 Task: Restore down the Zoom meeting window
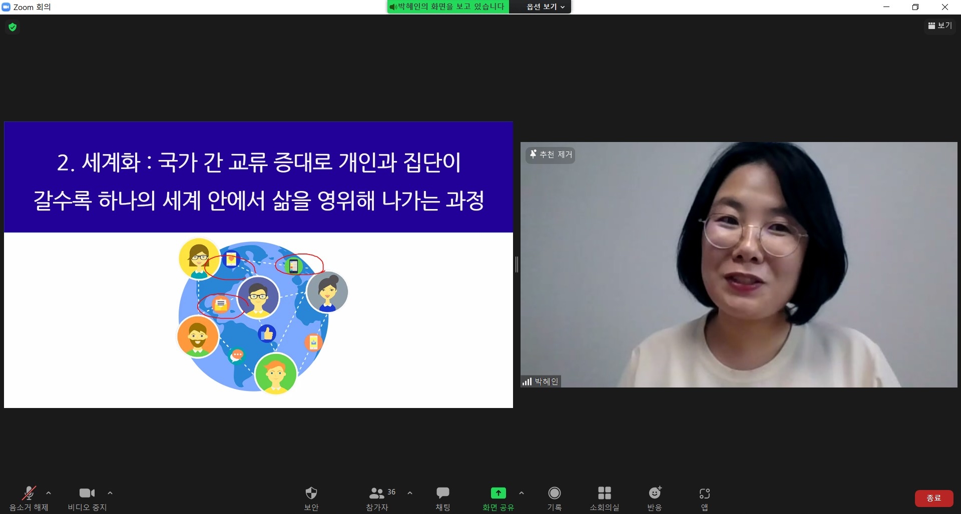[915, 7]
